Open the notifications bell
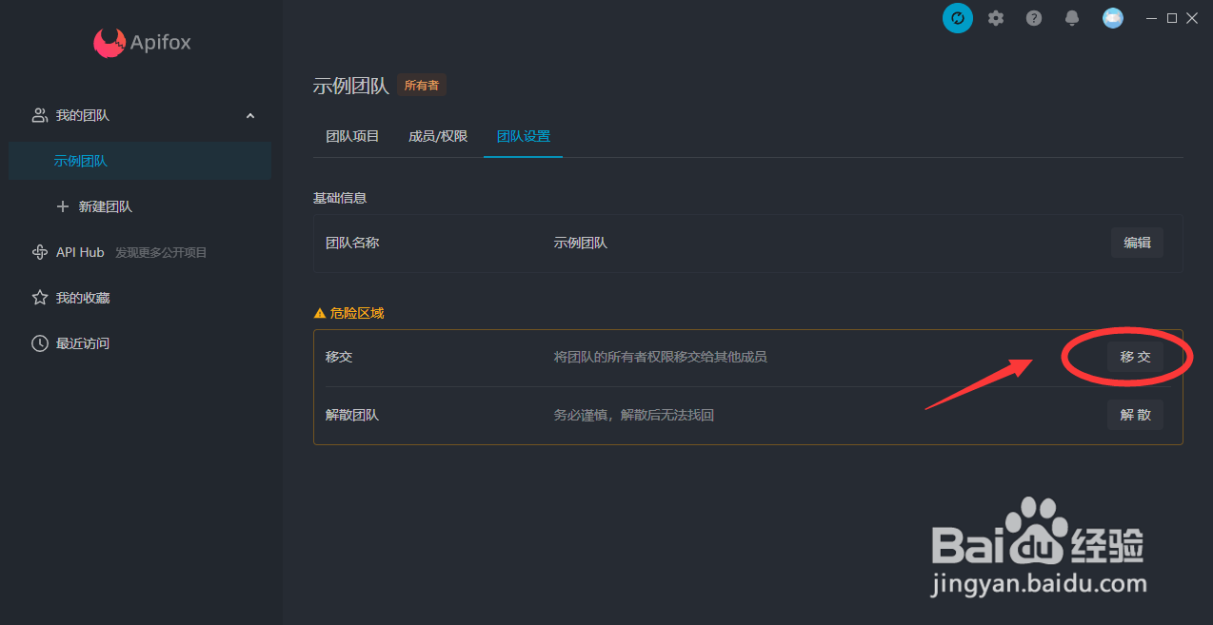 1072,18
